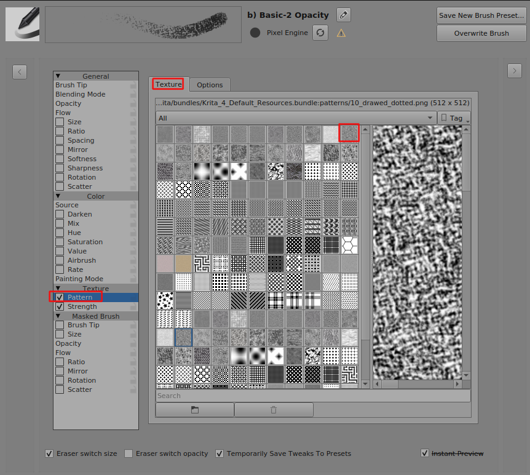Click the pattern Search input field
The width and height of the screenshot is (530, 475).
313,396
